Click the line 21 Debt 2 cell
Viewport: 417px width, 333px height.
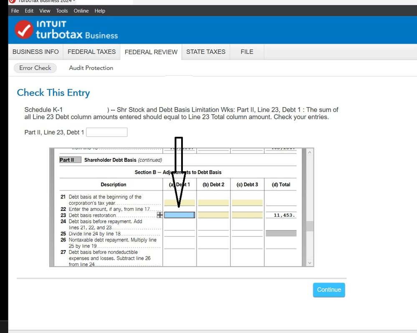[213, 203]
